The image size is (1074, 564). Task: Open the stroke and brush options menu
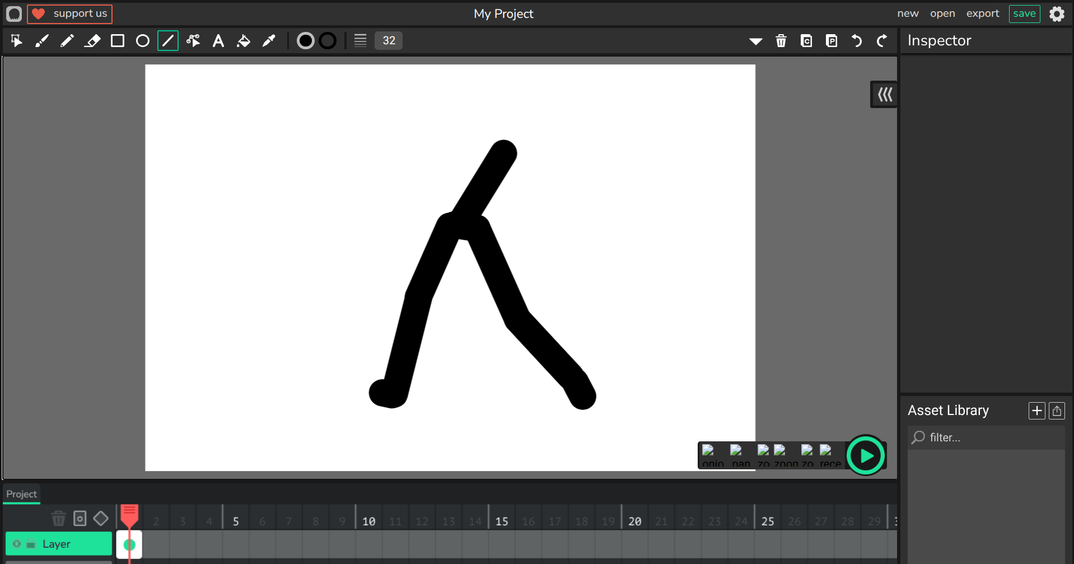(360, 41)
